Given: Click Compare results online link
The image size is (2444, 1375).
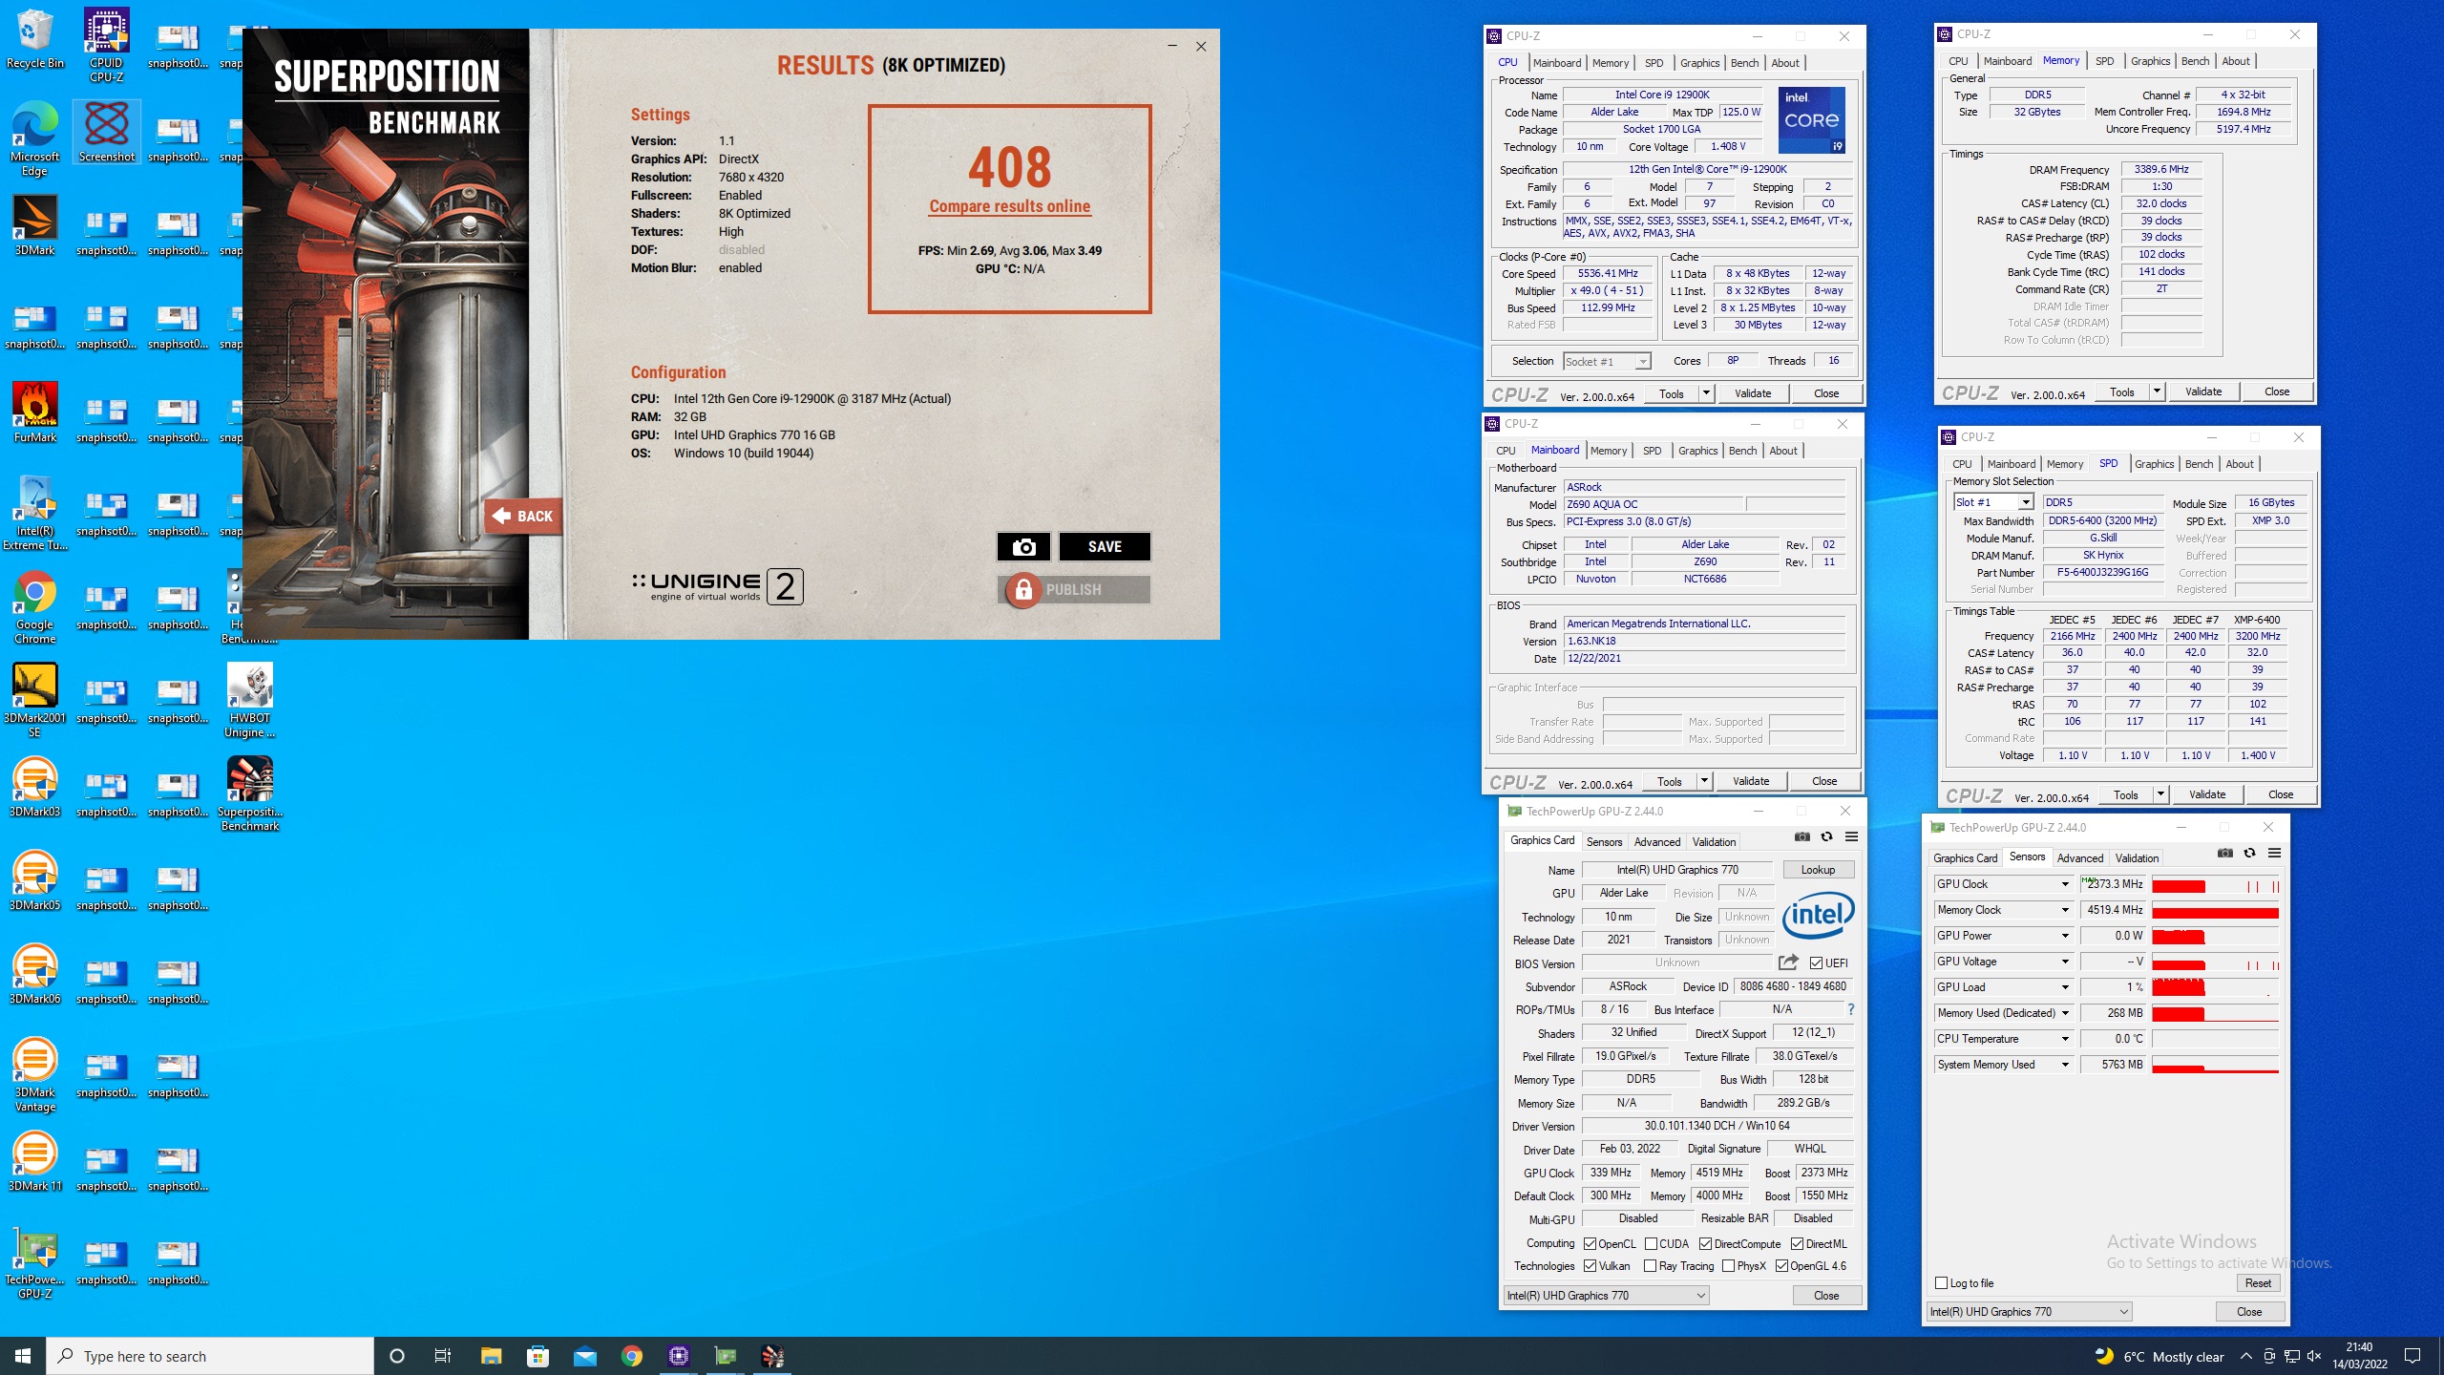Looking at the screenshot, I should tap(1009, 206).
